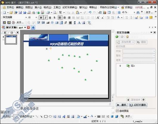This screenshot has width=158, height=124.
Task: Click the 播放 play button
Action: [x=122, y=105]
